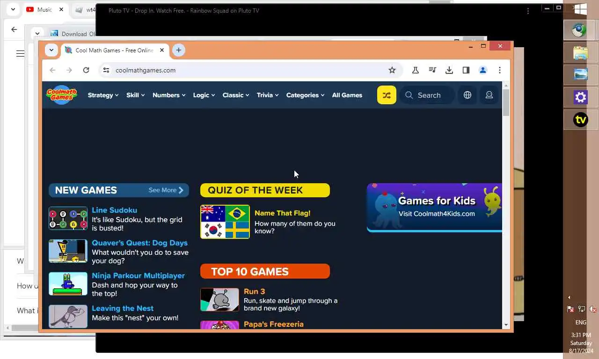
Task: Open the Name That Flag! quiz
Action: (282, 213)
